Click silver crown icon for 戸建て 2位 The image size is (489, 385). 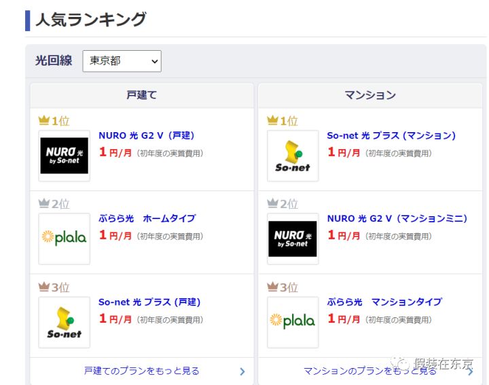[44, 203]
